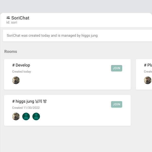This screenshot has width=152, height=152.
Task: Join the Develop room
Action: [116, 68]
